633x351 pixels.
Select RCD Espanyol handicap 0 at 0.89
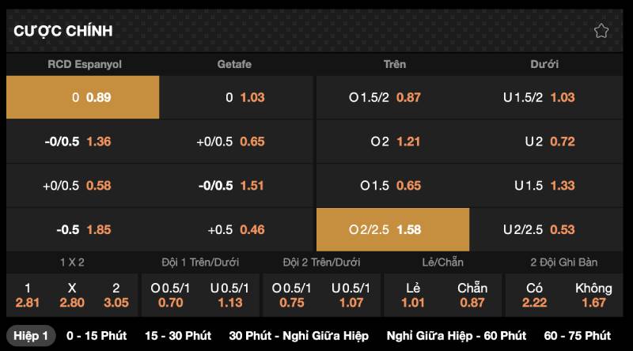(x=83, y=97)
